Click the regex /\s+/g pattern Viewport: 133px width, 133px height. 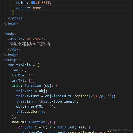point(97,96)
